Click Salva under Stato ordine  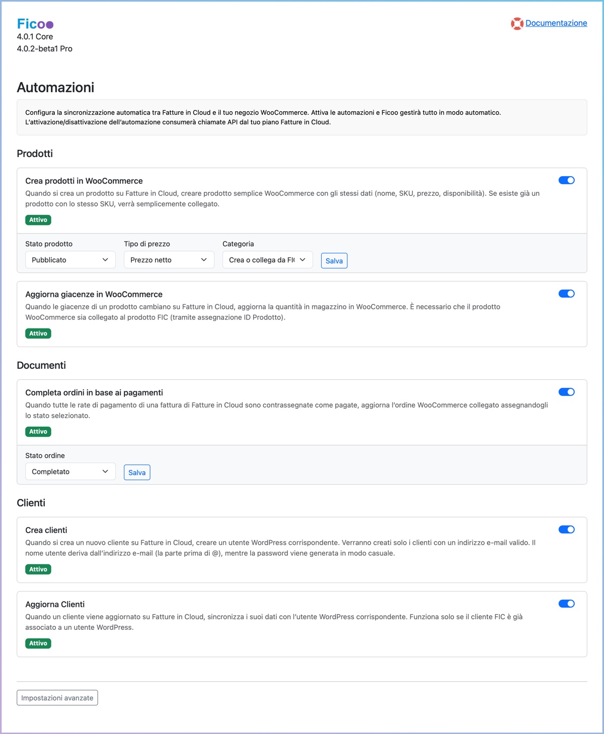tap(137, 472)
